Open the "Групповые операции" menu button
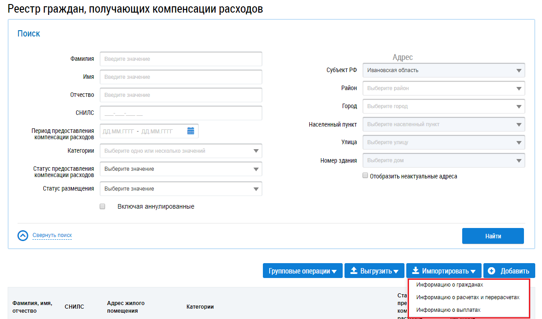542x319 pixels. (x=303, y=271)
